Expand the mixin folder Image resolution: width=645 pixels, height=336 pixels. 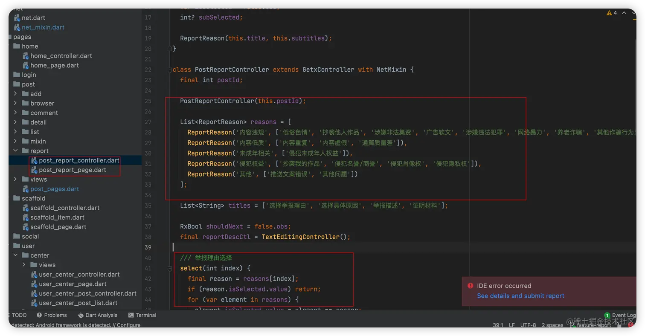15,141
